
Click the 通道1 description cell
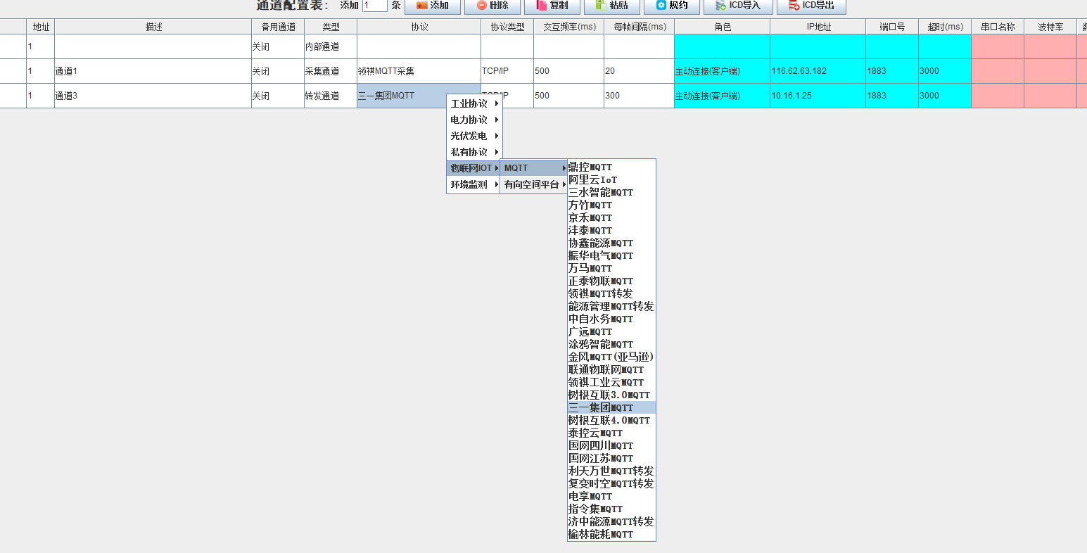[153, 71]
